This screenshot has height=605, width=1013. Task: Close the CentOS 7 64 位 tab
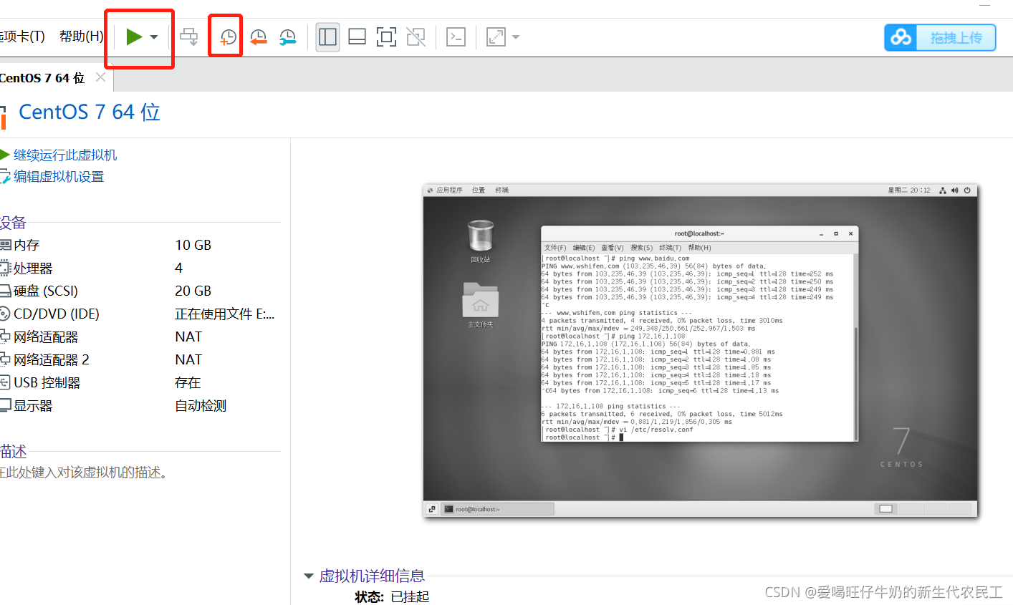(100, 77)
